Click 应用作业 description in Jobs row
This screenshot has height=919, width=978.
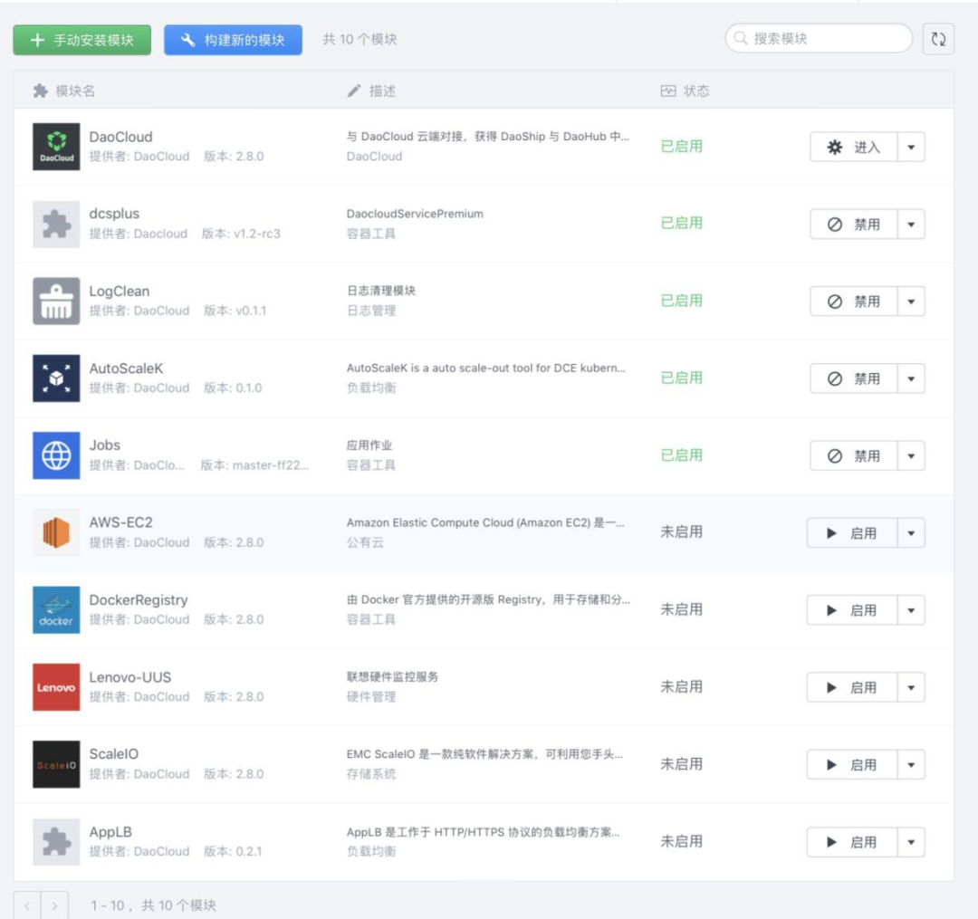pyautogui.click(x=369, y=445)
